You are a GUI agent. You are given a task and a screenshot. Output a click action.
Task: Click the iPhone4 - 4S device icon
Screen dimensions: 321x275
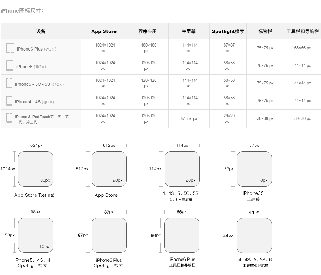tap(9, 101)
